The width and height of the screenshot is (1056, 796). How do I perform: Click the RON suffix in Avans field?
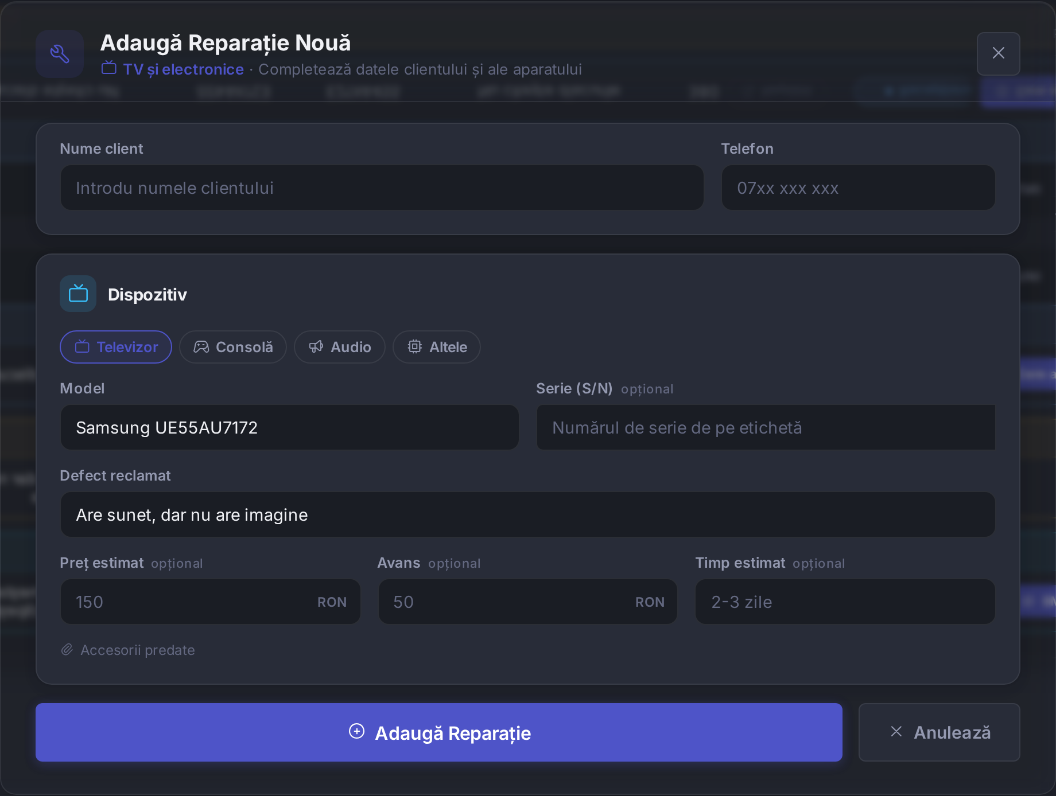650,602
